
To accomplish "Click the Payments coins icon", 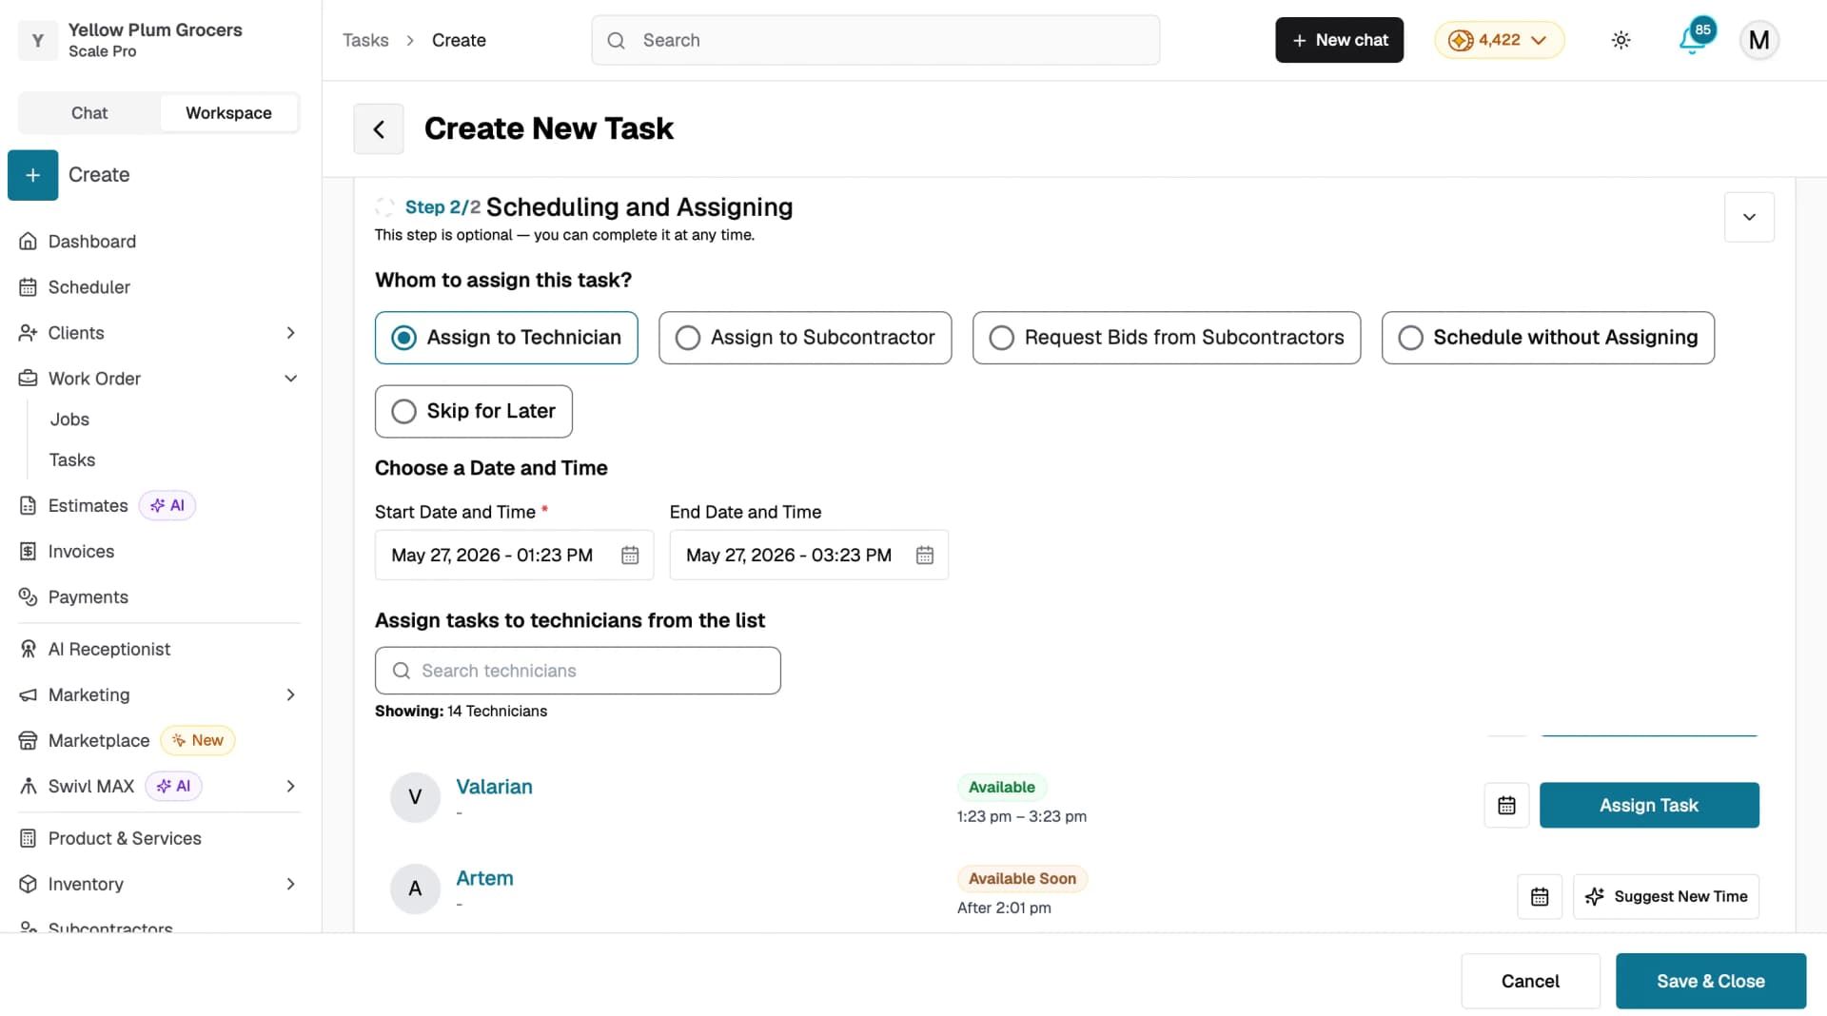I will (28, 597).
